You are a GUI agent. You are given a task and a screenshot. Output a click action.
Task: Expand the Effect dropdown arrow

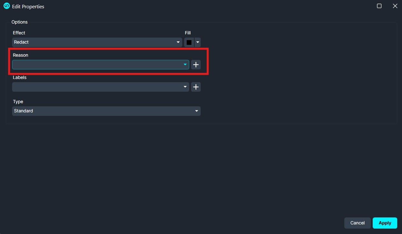[178, 42]
